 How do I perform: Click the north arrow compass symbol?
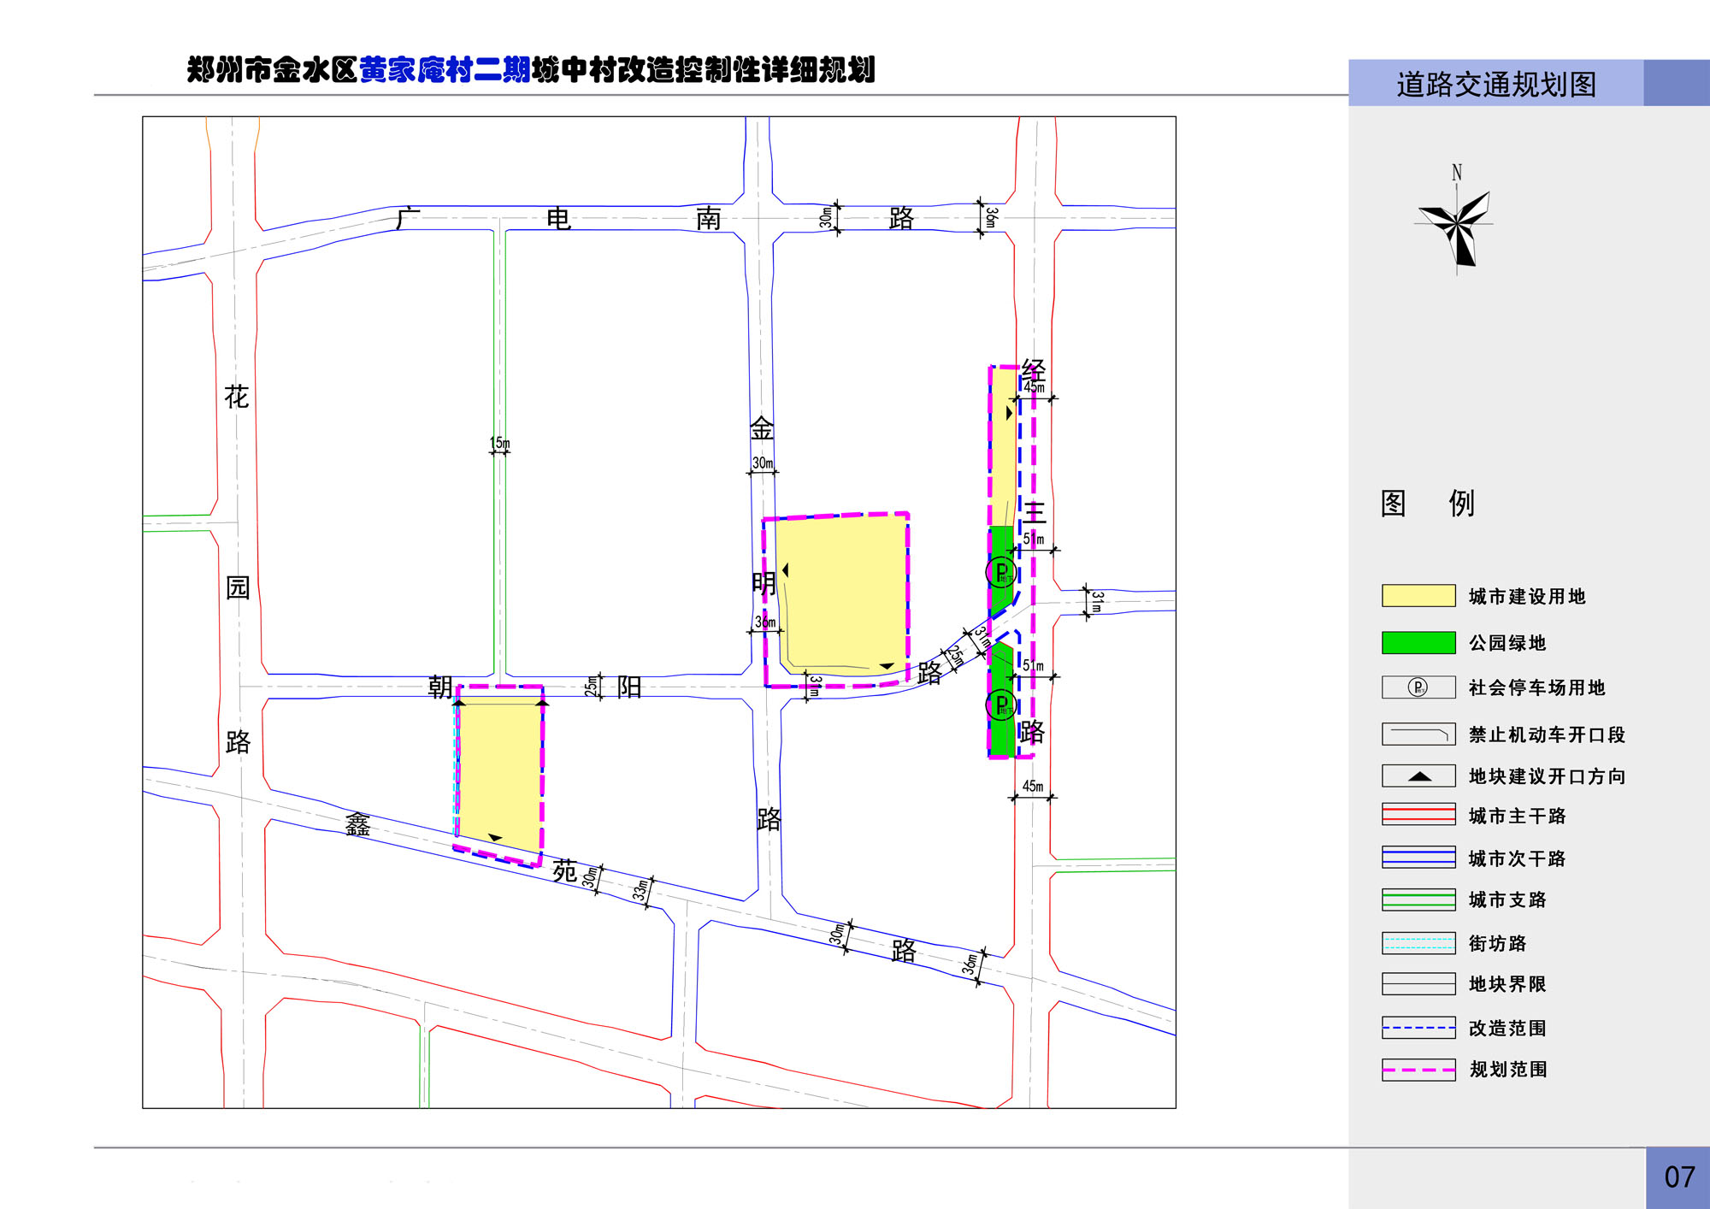tap(1459, 225)
